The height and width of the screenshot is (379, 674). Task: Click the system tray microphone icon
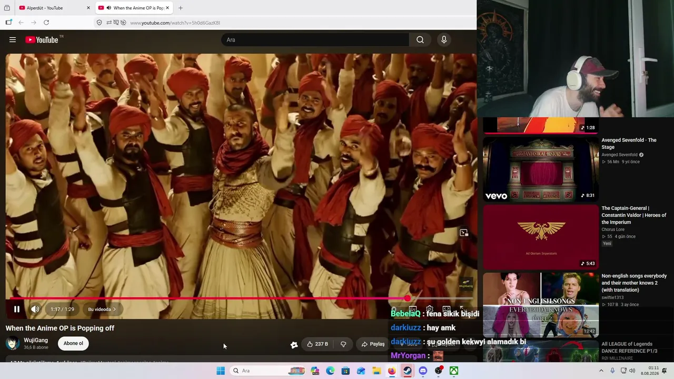pos(612,371)
